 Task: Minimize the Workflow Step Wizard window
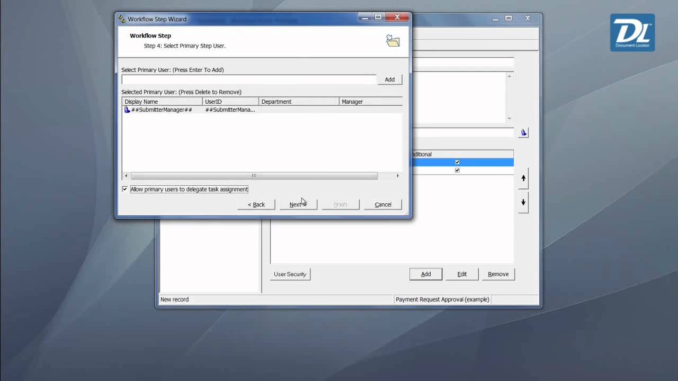[365, 17]
